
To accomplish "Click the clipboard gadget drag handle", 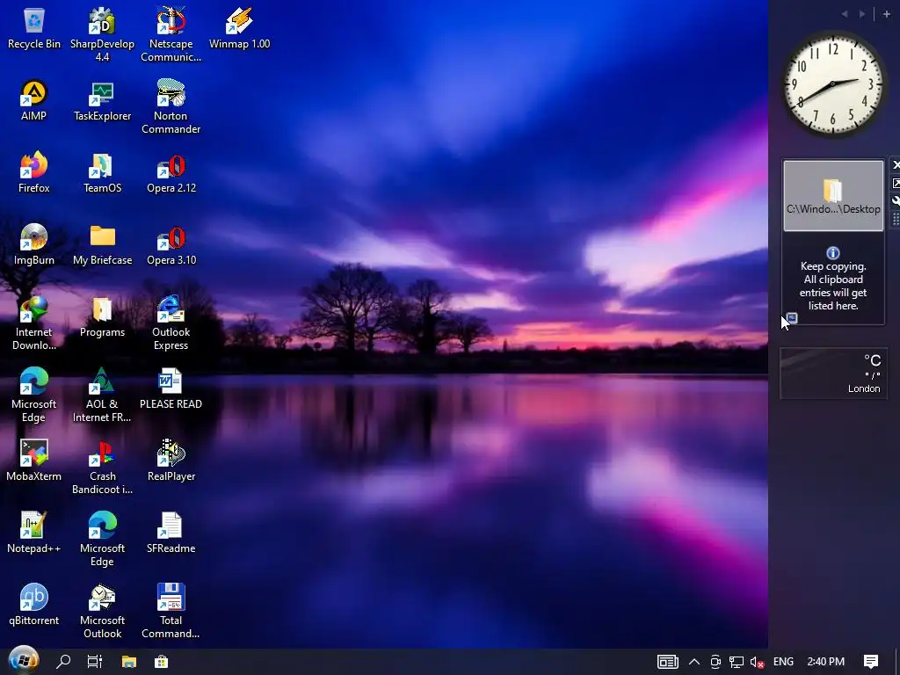I will [x=895, y=219].
